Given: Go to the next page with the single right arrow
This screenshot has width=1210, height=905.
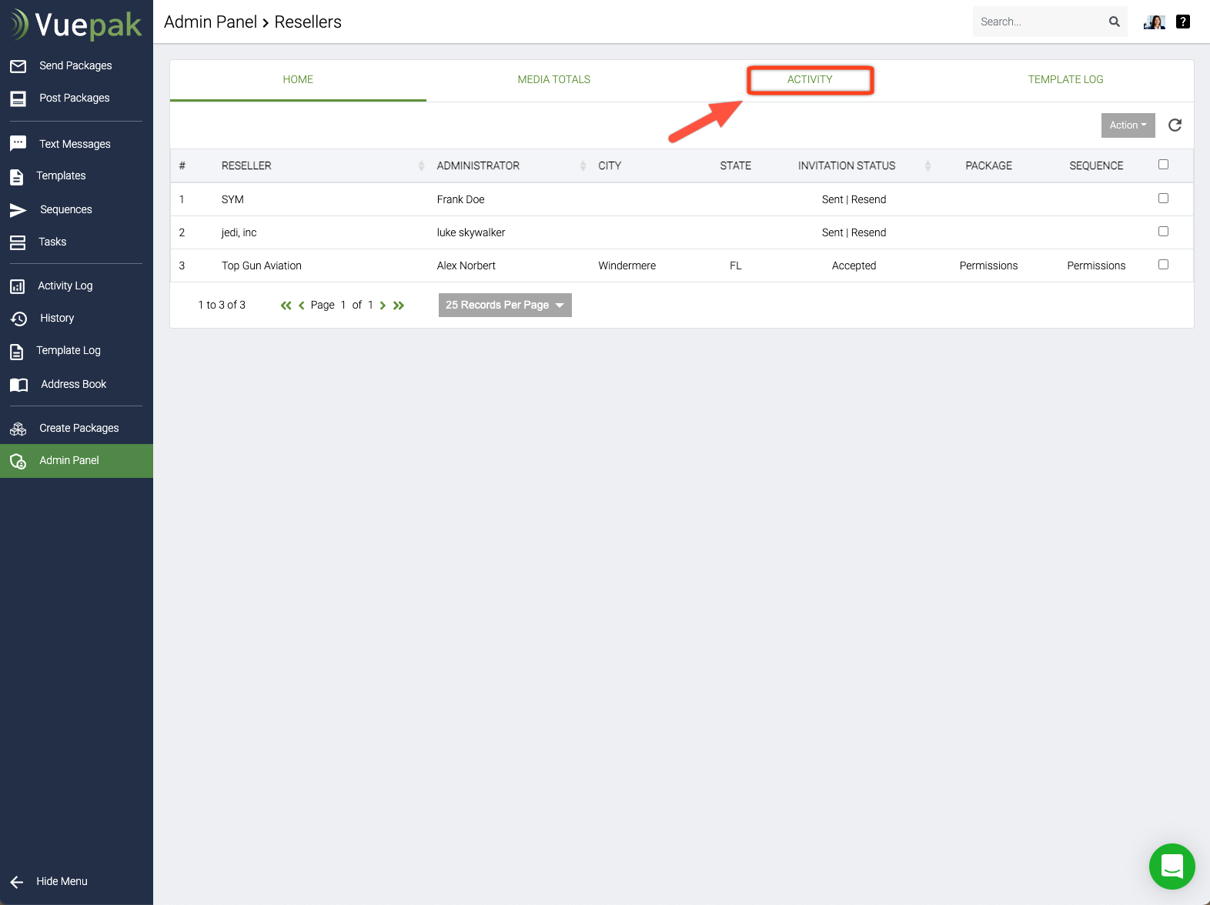Looking at the screenshot, I should [383, 306].
